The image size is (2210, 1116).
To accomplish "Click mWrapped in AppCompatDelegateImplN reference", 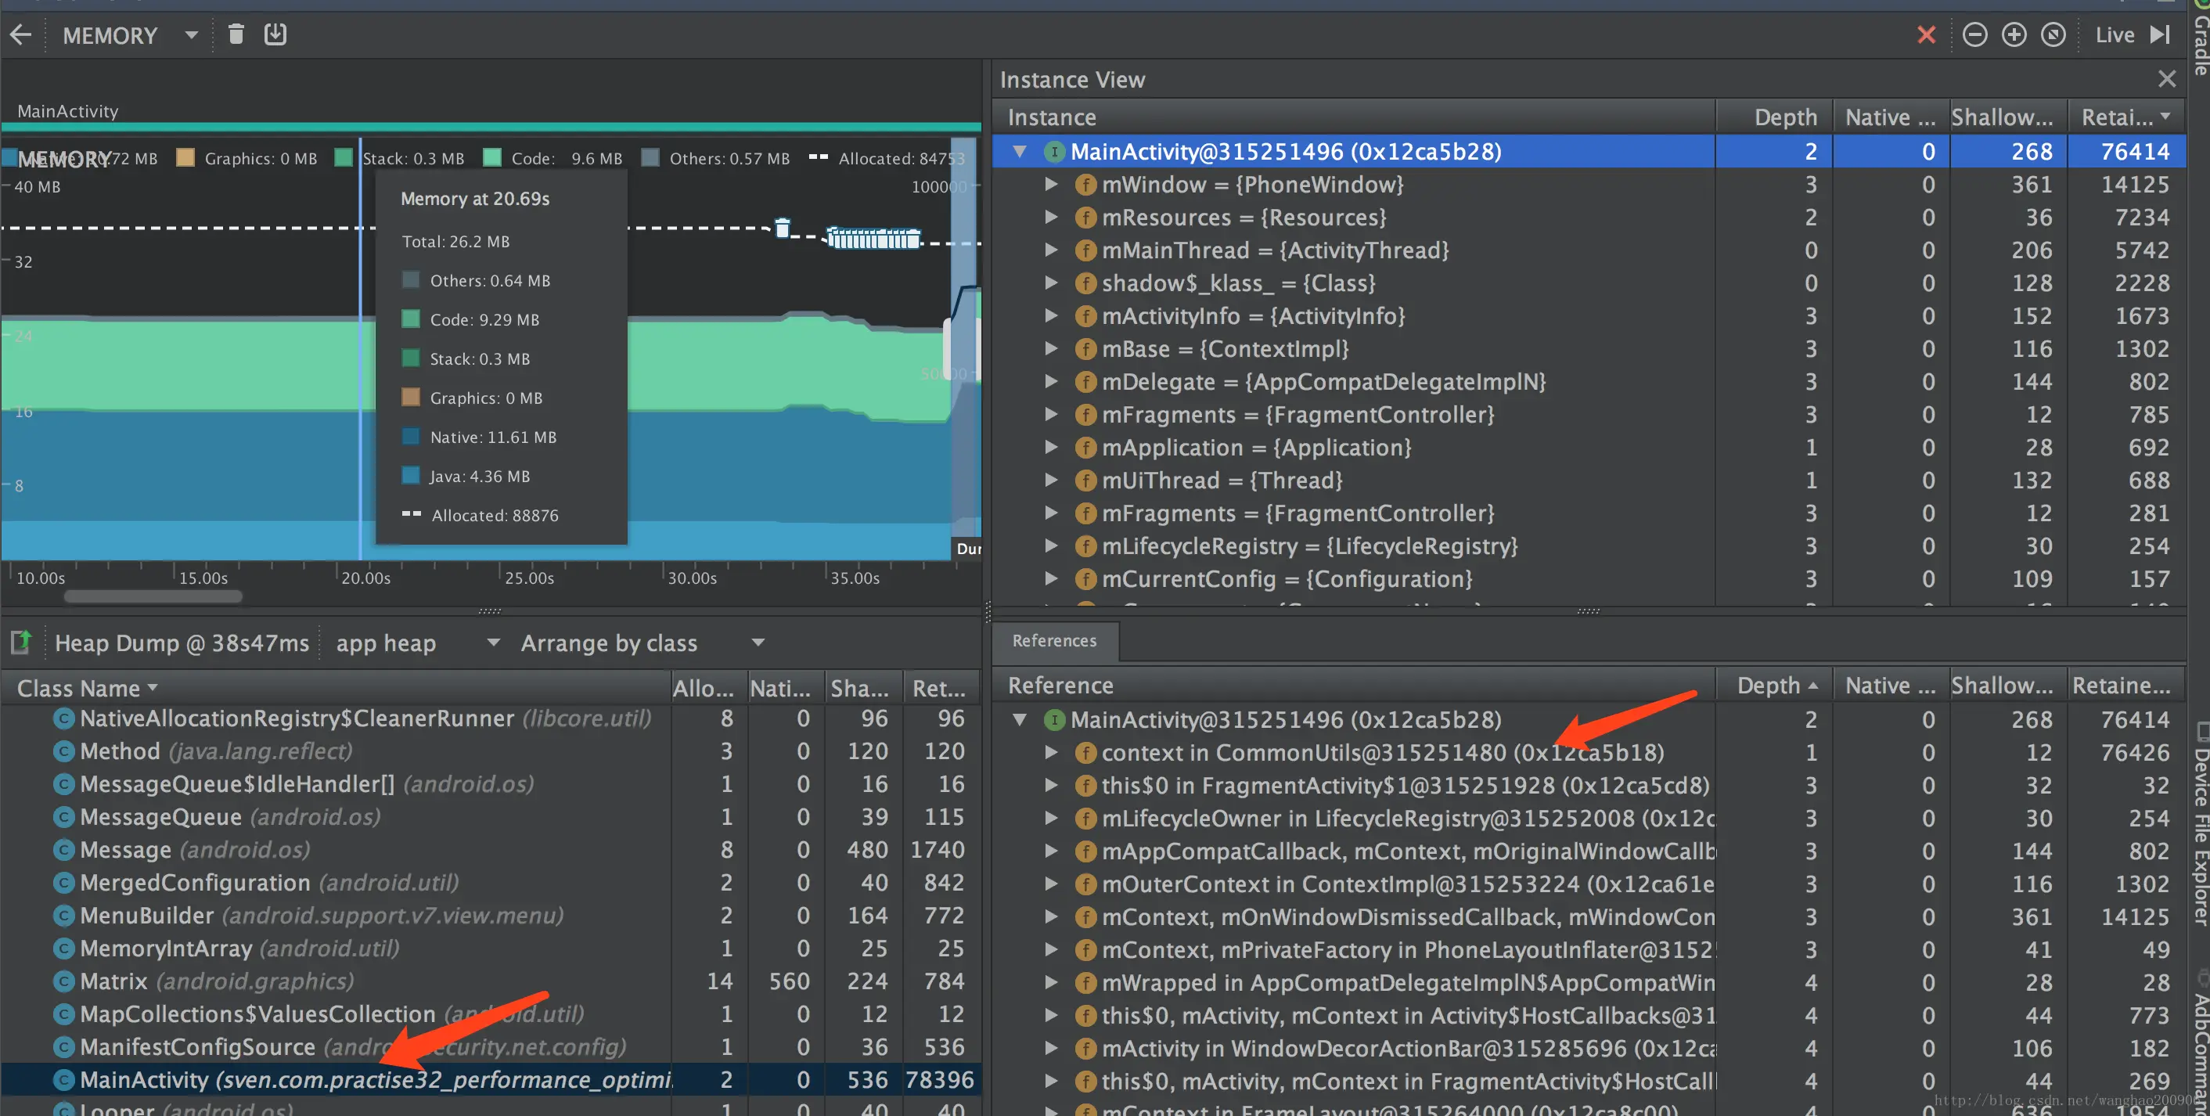I will pos(1589,982).
